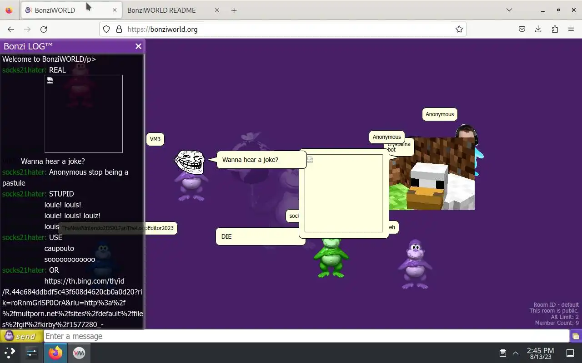This screenshot has height=363, width=582.
Task: Go forward to the next page
Action: click(x=27, y=29)
